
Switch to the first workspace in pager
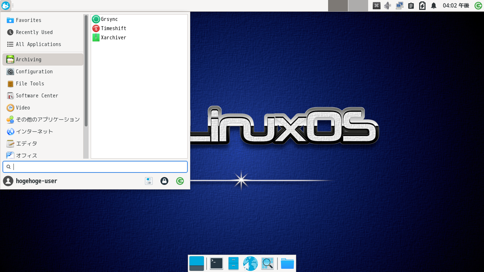pos(338,6)
